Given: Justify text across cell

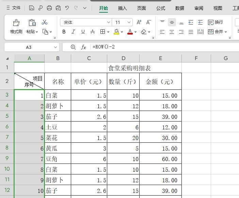Looking at the screenshot, I should coord(191,32).
